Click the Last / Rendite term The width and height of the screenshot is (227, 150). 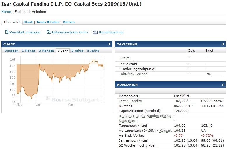point(130,101)
